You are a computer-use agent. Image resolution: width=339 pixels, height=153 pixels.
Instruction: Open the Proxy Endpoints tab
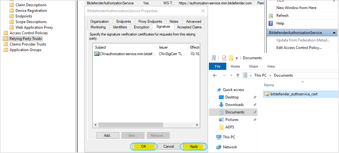150,22
